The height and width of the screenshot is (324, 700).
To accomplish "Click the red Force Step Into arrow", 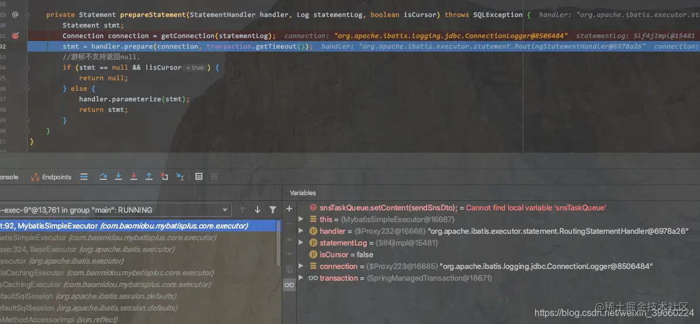I will tap(133, 176).
